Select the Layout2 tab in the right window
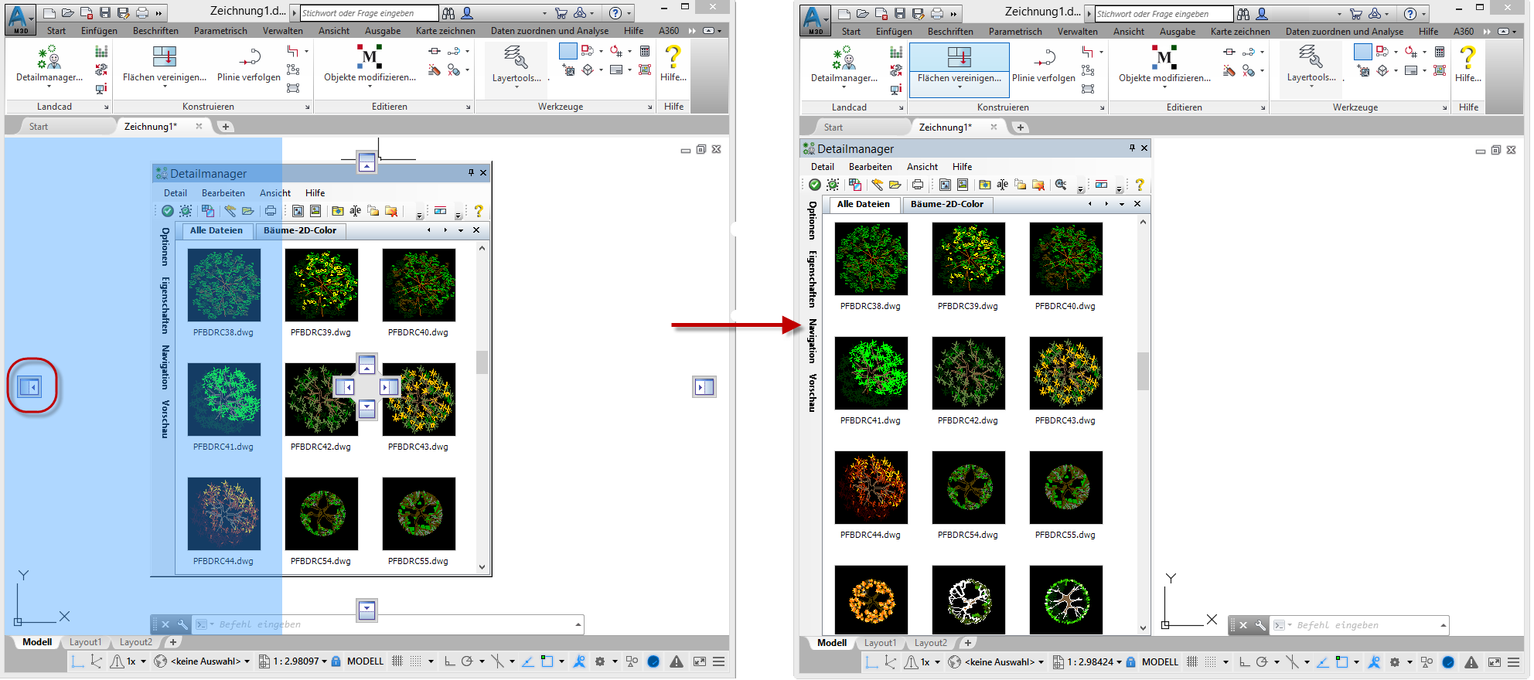Screen dimensions: 1534x680 tap(930, 643)
